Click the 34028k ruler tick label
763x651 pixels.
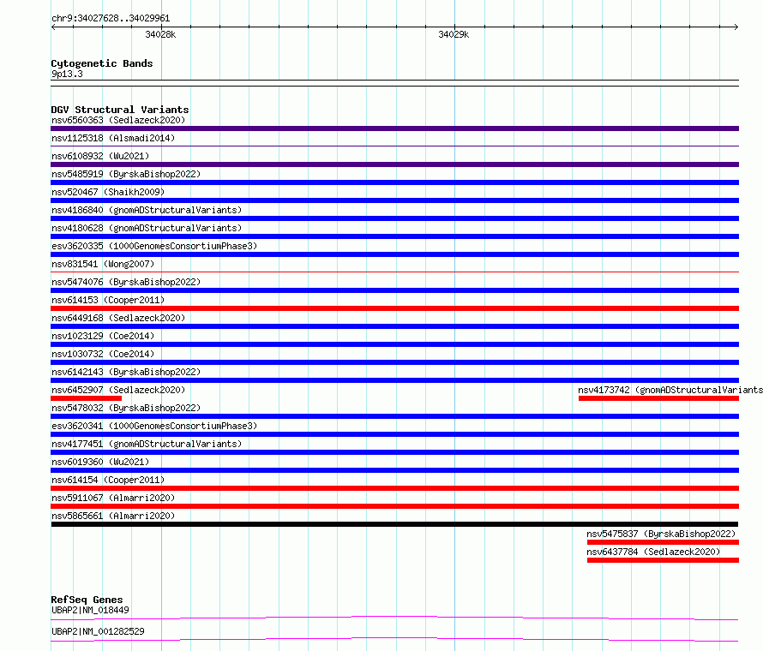[160, 34]
